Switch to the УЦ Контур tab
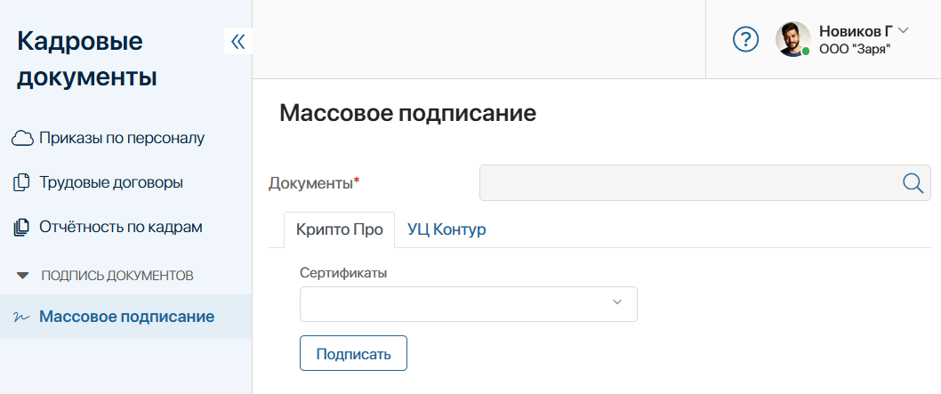This screenshot has height=394, width=941. tap(446, 229)
